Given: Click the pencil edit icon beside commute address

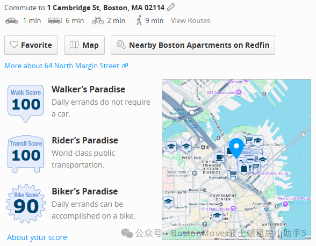Looking at the screenshot, I should pos(171,8).
